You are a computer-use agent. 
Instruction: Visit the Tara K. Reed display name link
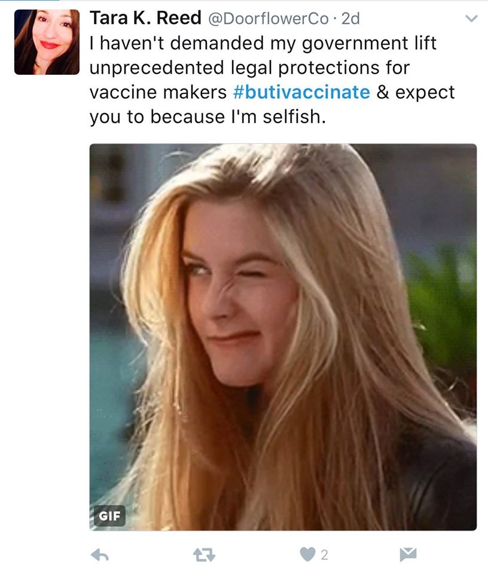coord(146,18)
